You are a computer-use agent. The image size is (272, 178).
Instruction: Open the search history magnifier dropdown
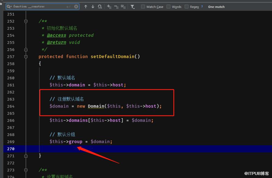9,7
